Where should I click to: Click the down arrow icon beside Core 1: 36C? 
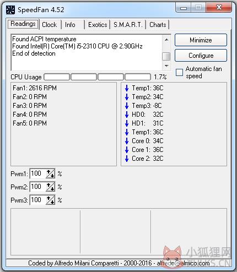point(127,150)
